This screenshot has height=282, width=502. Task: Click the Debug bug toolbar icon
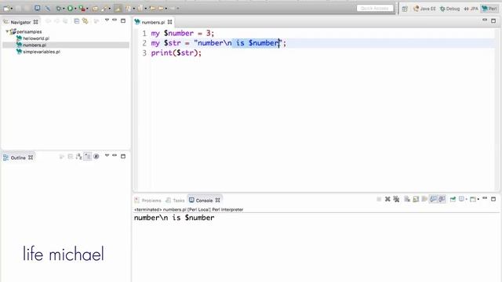58,9
